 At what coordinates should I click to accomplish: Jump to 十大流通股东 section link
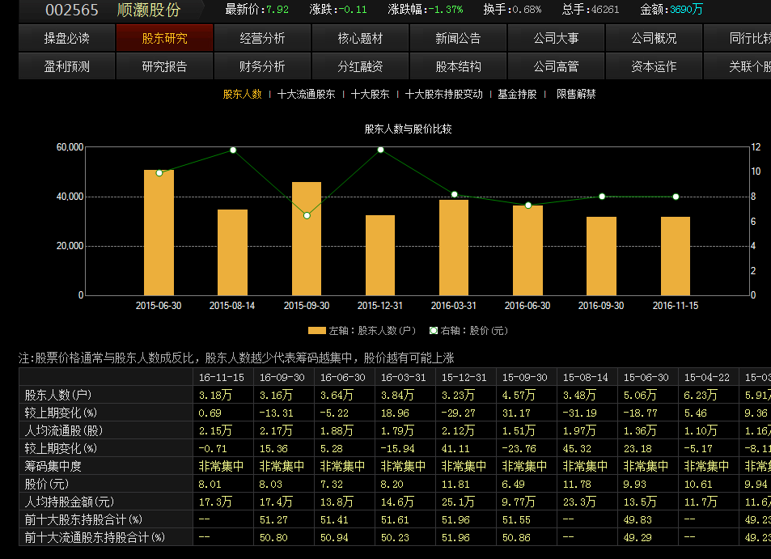[x=306, y=94]
